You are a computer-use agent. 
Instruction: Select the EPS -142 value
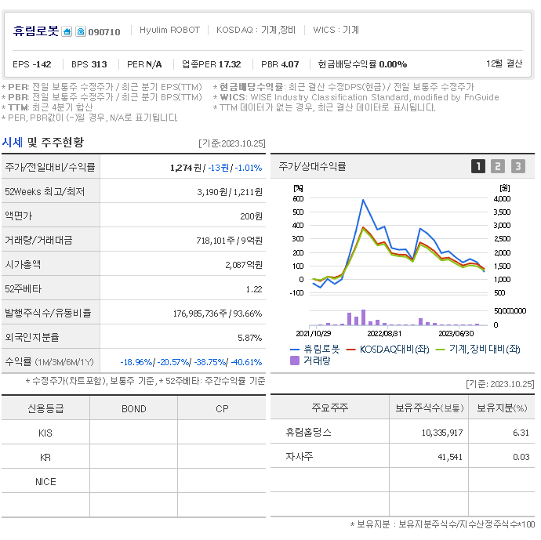(x=31, y=64)
